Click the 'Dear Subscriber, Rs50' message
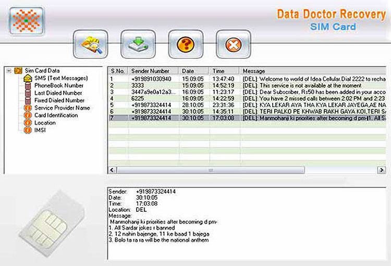Screen dimensions: 391x266 click(314, 92)
